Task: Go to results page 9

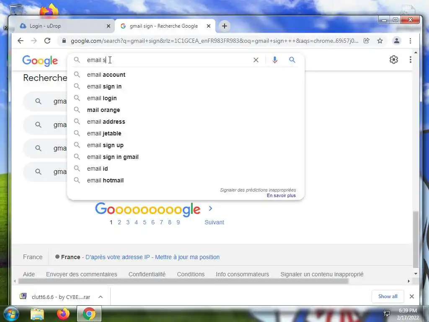Action: click(178, 222)
